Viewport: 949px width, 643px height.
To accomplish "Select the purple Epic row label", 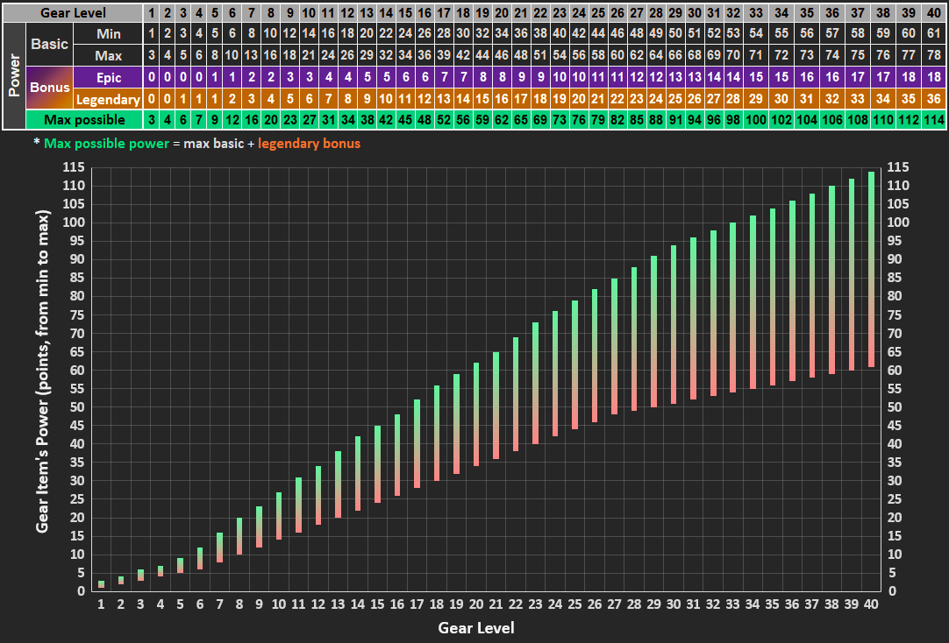I will click(x=108, y=76).
